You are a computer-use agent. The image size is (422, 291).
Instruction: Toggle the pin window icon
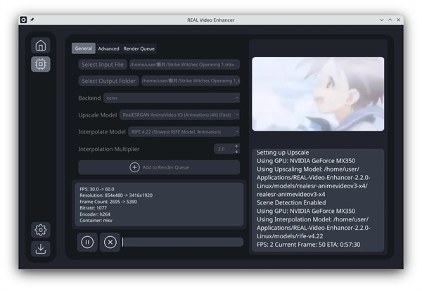tap(32, 20)
